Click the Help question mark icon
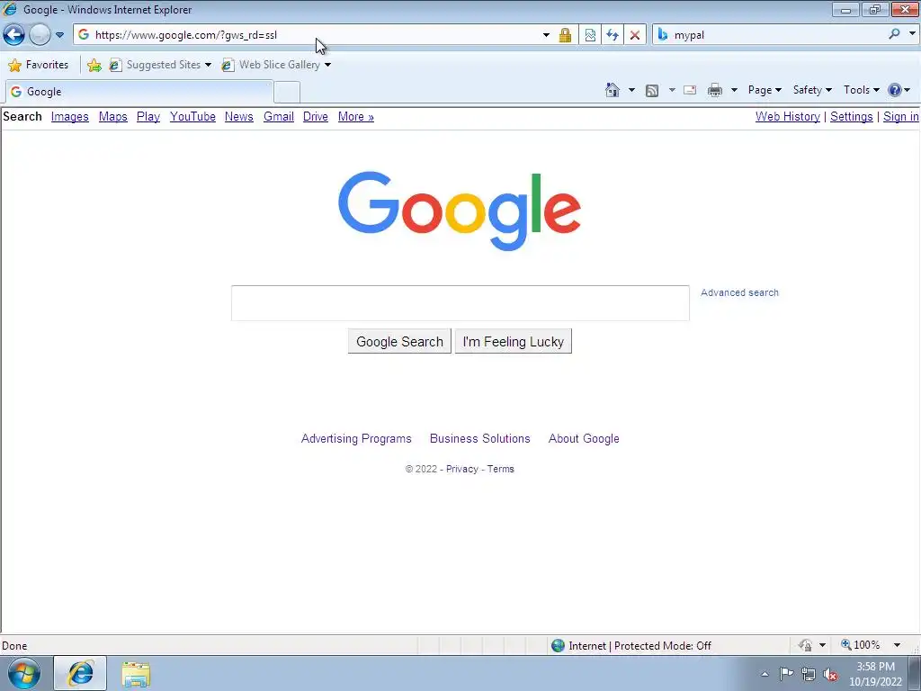The image size is (921, 691). click(x=895, y=90)
